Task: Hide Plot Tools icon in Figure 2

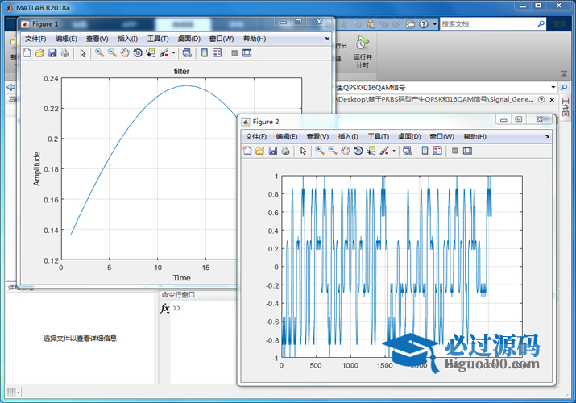Action: point(455,151)
